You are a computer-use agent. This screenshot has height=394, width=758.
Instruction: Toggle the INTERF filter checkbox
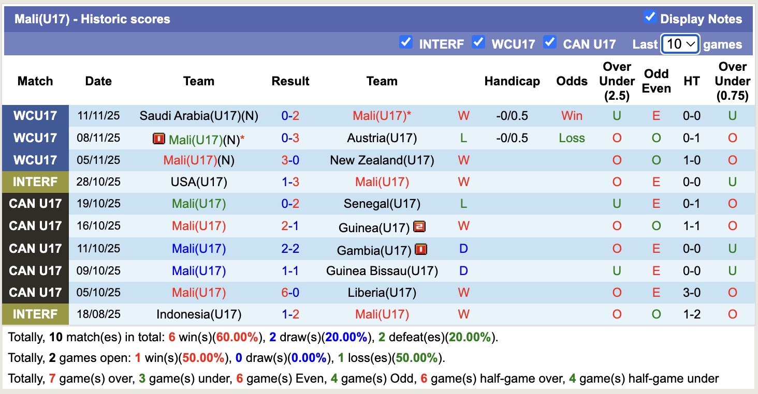[406, 42]
